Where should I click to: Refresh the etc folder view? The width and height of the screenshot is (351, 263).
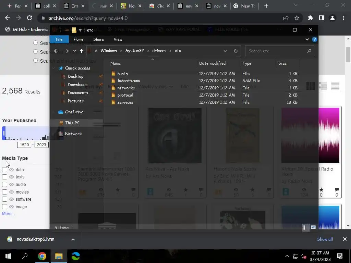click(x=236, y=51)
